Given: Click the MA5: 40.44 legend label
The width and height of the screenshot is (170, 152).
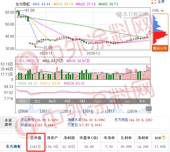Looking at the screenshot, I should point(41,4).
